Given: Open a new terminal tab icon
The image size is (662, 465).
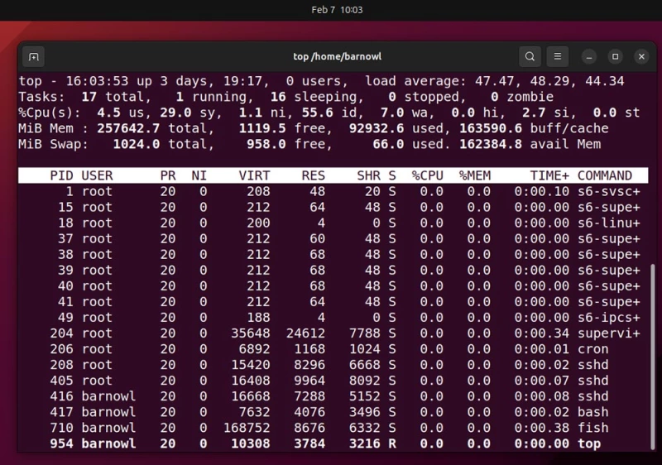Looking at the screenshot, I should pos(34,56).
